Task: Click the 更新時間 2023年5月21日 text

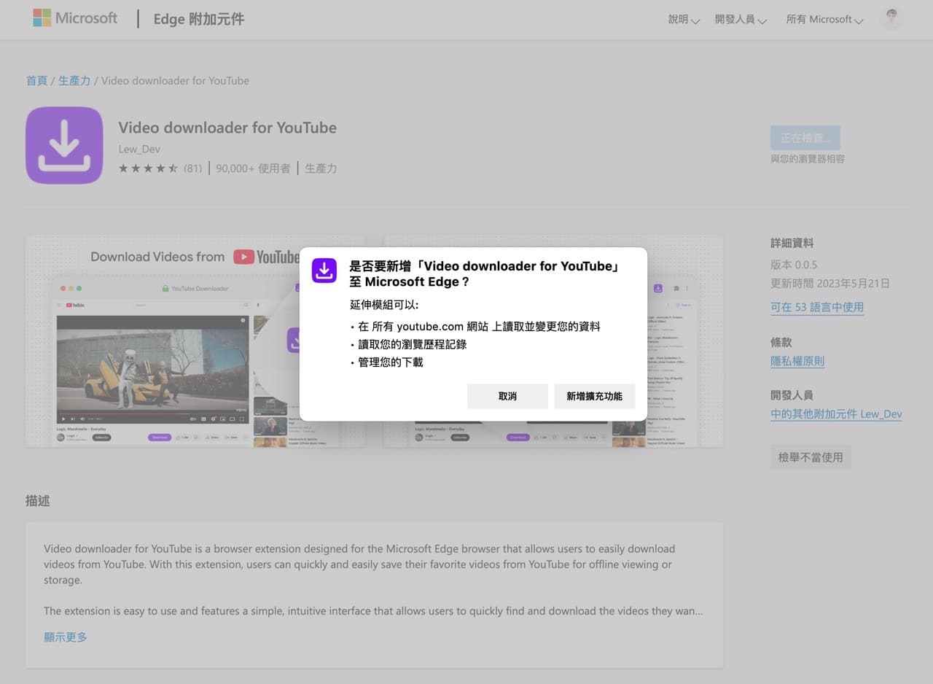Action: coord(830,283)
